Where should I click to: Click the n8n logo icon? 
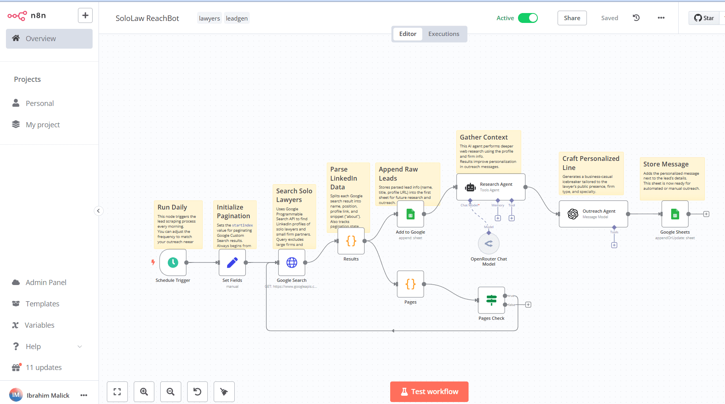point(17,16)
